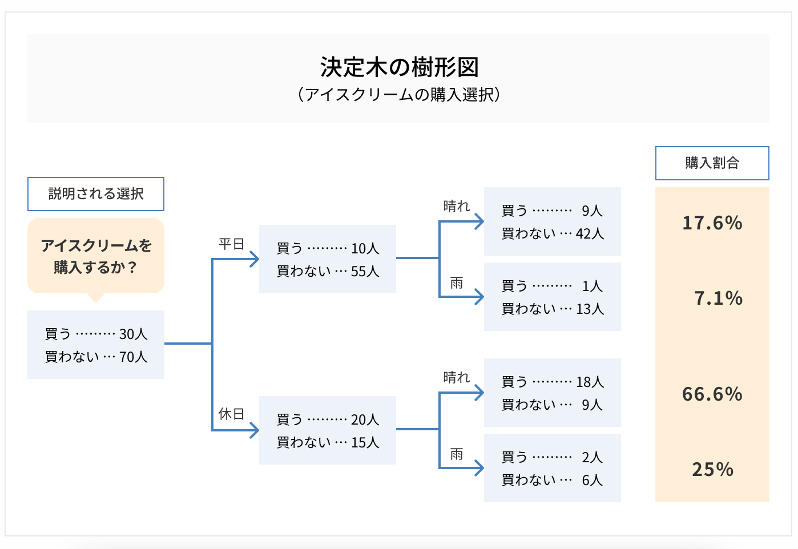
Task: Select the leaf node with 買わない 42人
Action: pos(553,221)
